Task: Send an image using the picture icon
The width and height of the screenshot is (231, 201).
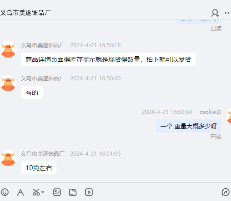Action: 57,192
